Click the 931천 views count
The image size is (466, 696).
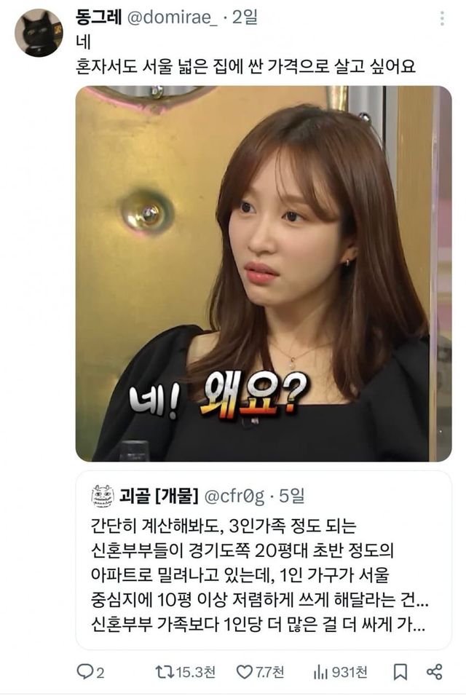[x=349, y=672]
